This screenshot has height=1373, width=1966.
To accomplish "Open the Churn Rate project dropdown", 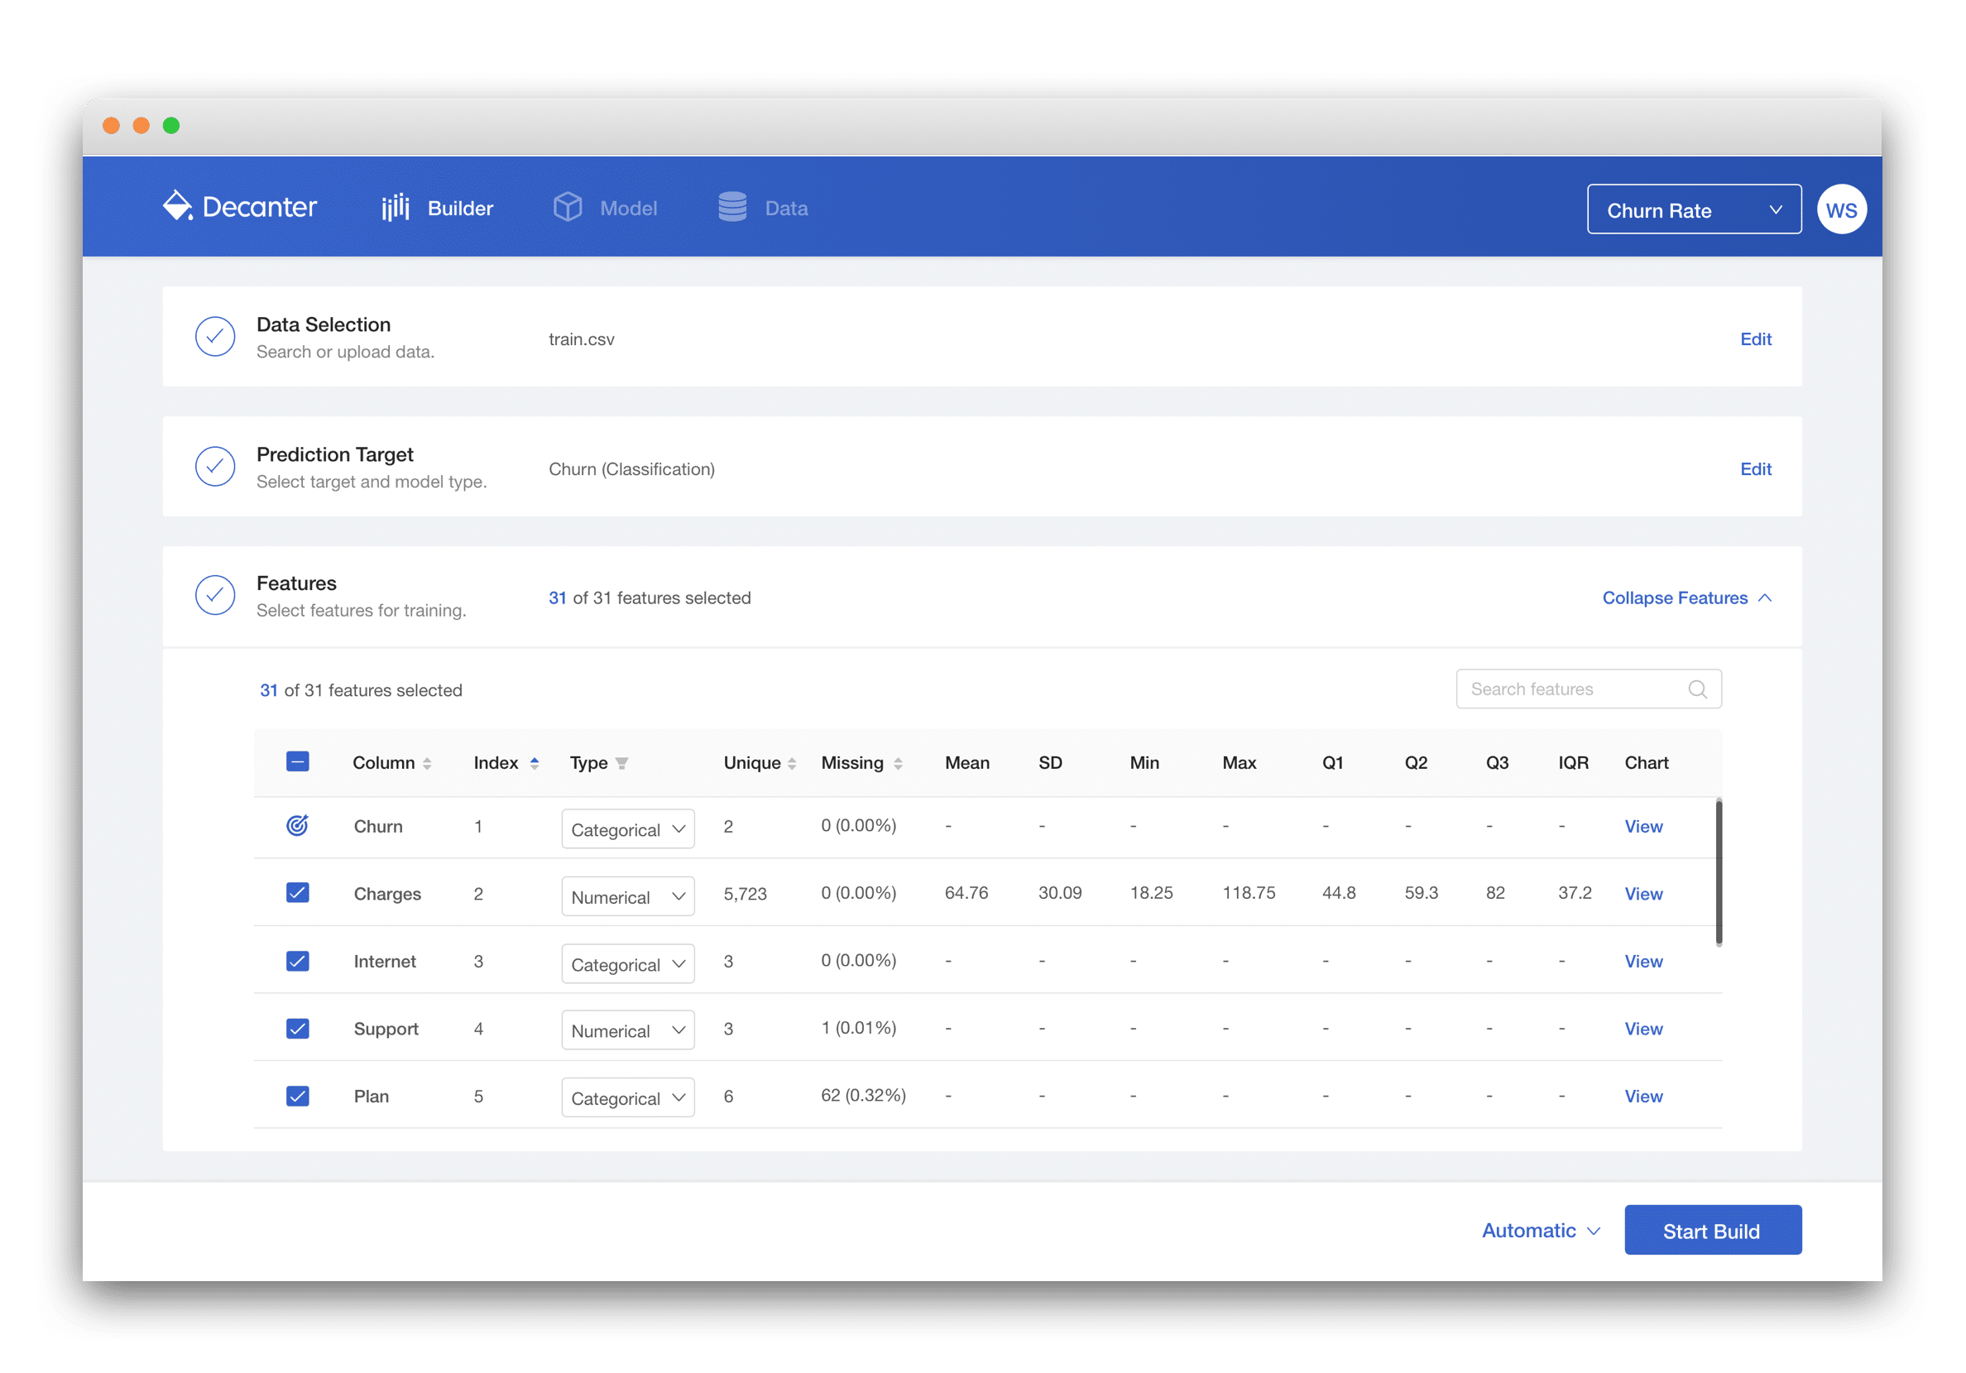I will coord(1694,210).
